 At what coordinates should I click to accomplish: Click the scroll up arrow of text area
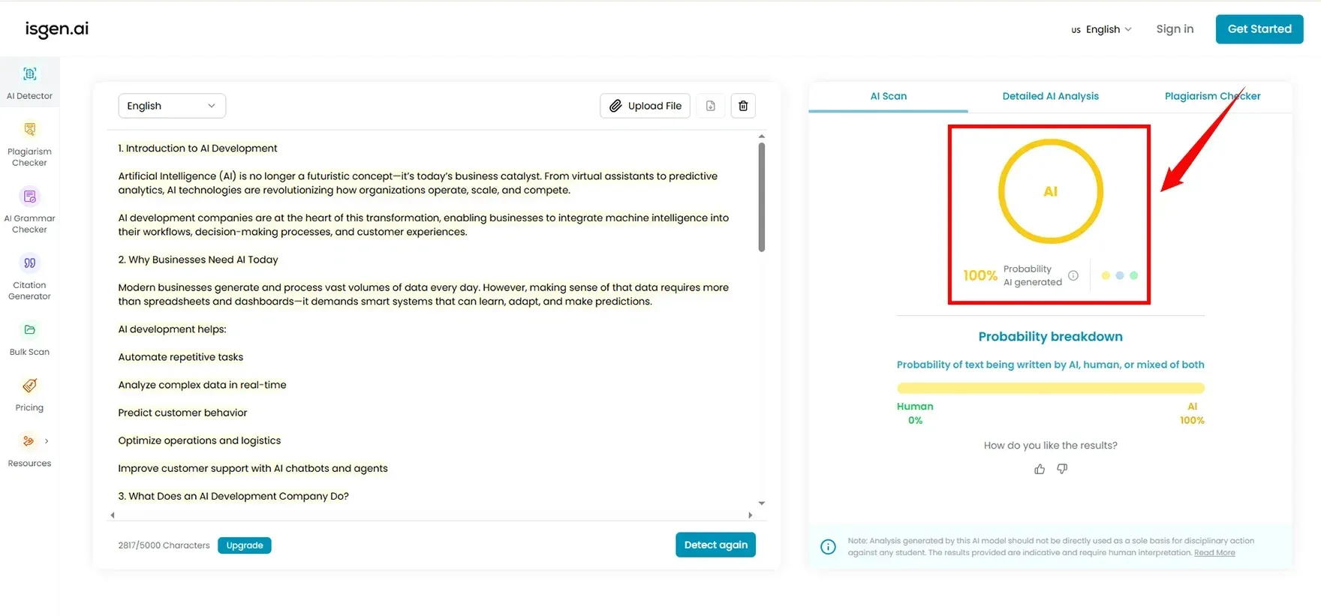click(761, 137)
